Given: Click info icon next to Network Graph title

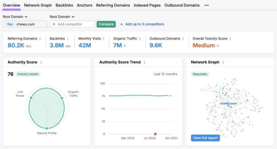Looking at the screenshot, I should click(x=223, y=62).
